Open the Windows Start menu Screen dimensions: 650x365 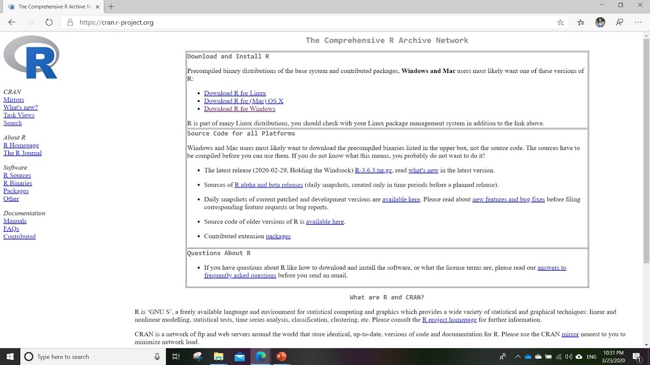click(10, 356)
